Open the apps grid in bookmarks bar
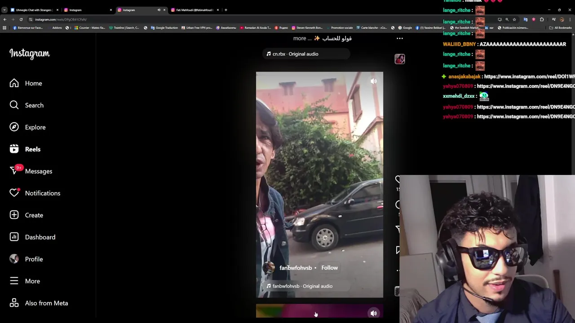Screen dimensions: 575x323 click(4, 28)
